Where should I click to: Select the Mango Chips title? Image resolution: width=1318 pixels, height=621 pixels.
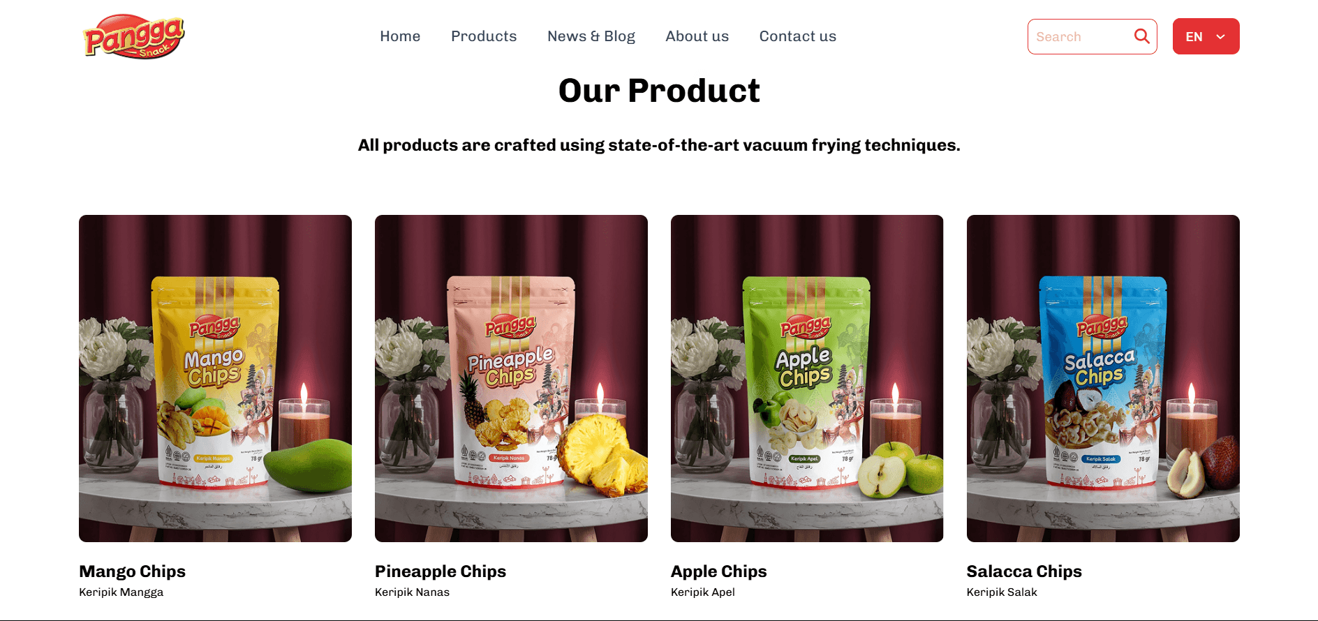[133, 571]
